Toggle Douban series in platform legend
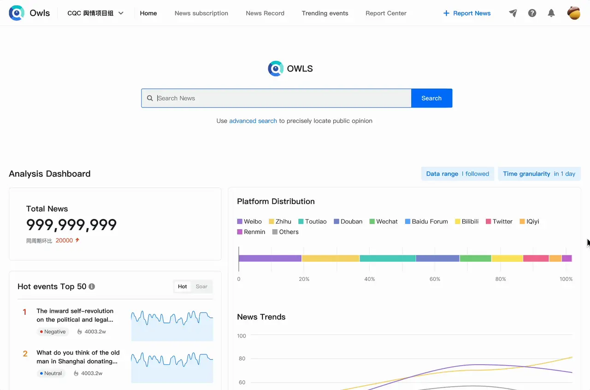 pyautogui.click(x=348, y=221)
